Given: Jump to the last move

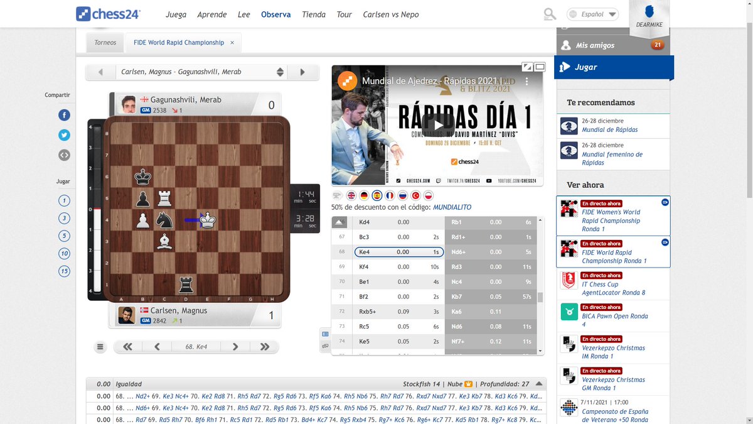Looking at the screenshot, I should point(265,346).
